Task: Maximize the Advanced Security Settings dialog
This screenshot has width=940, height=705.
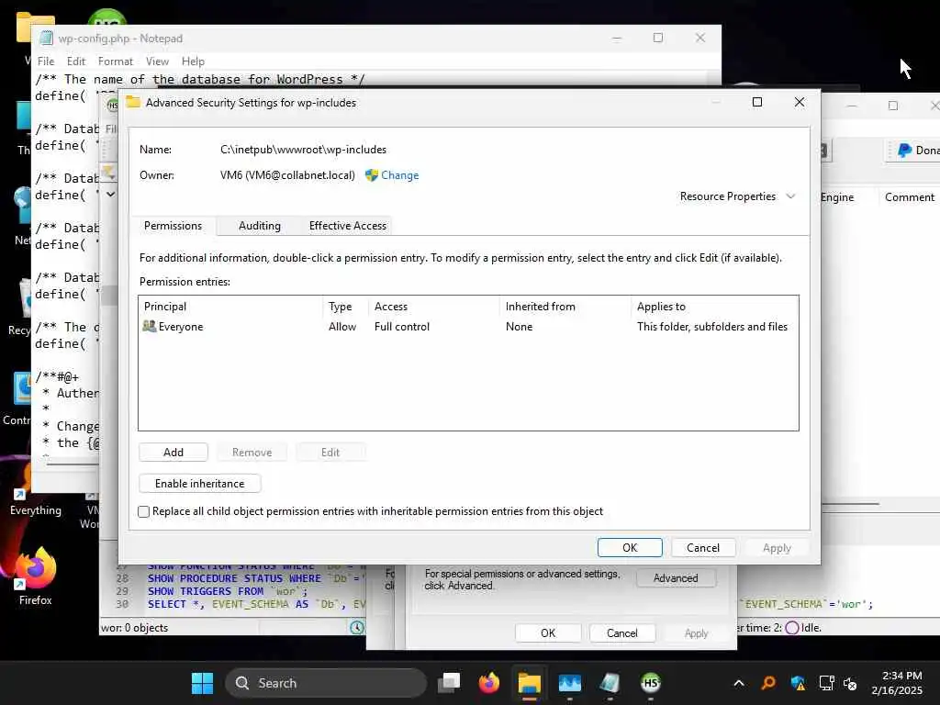Action: (757, 103)
